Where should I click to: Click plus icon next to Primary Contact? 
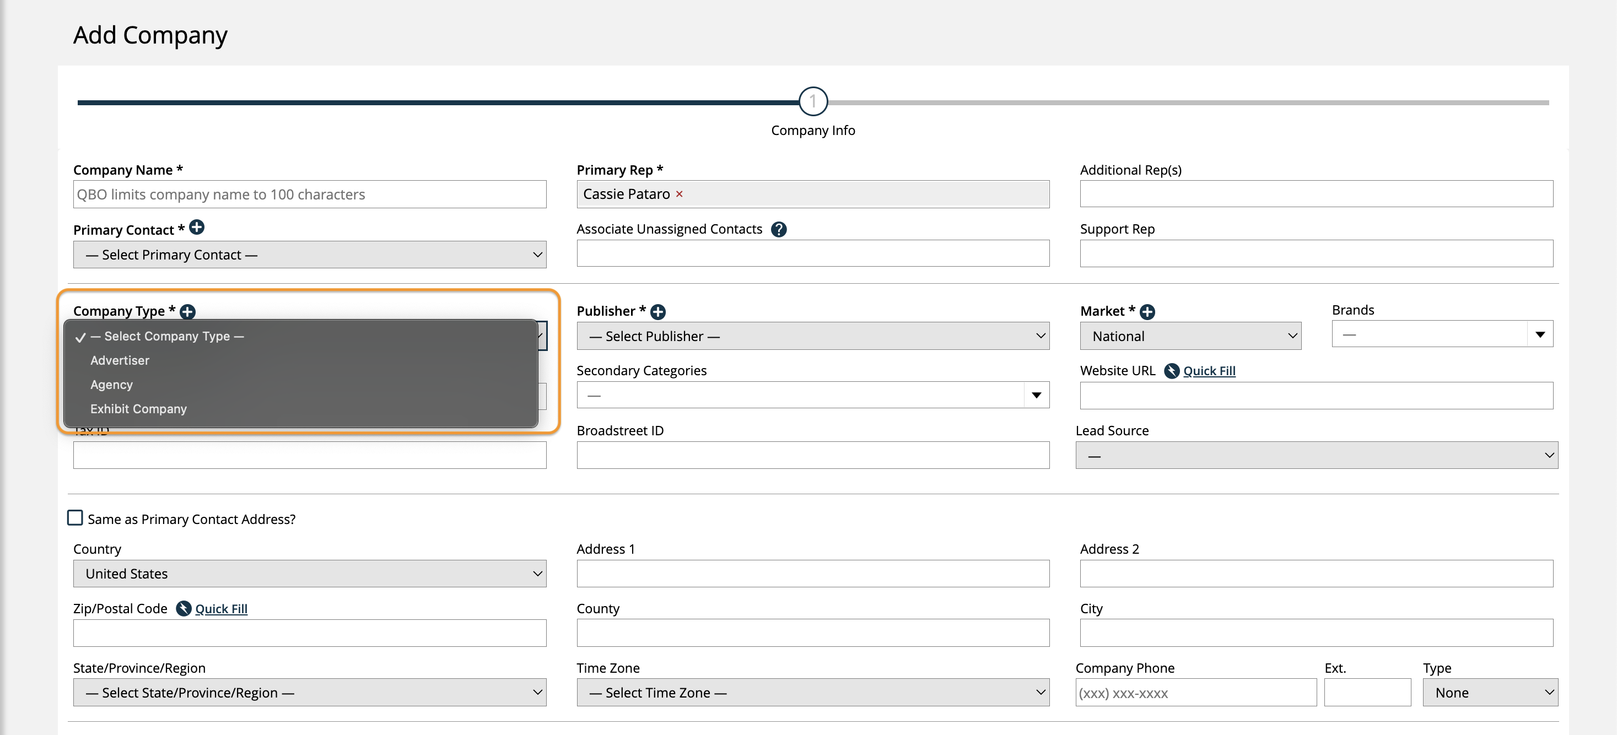[196, 227]
